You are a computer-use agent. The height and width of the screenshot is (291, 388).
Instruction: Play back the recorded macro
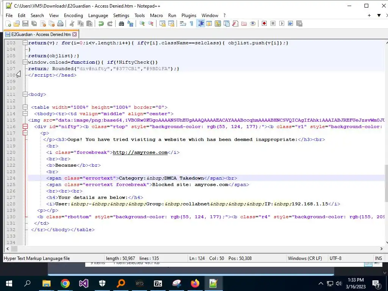(282, 23)
